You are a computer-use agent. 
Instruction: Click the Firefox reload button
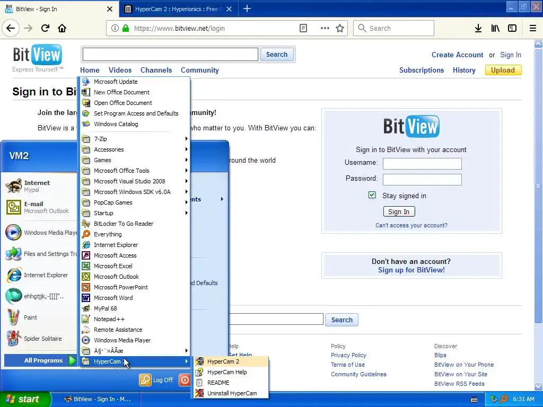(45, 28)
